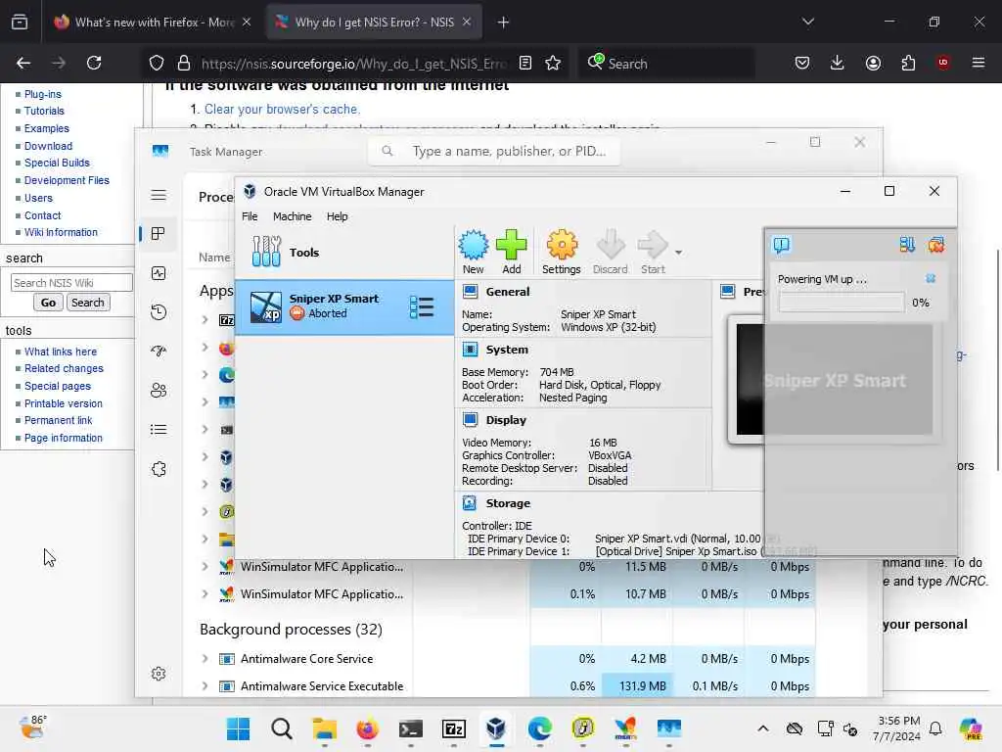Open Users icon in Task Manager sidebar

point(159,390)
